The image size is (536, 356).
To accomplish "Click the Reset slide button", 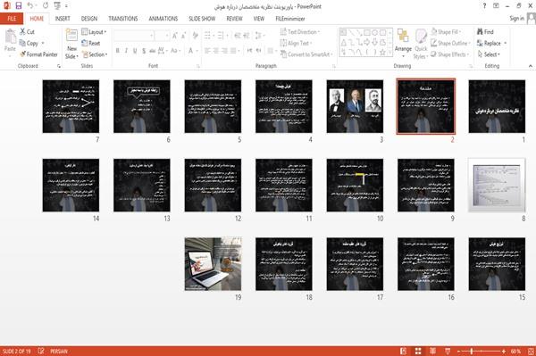I will coord(91,43).
